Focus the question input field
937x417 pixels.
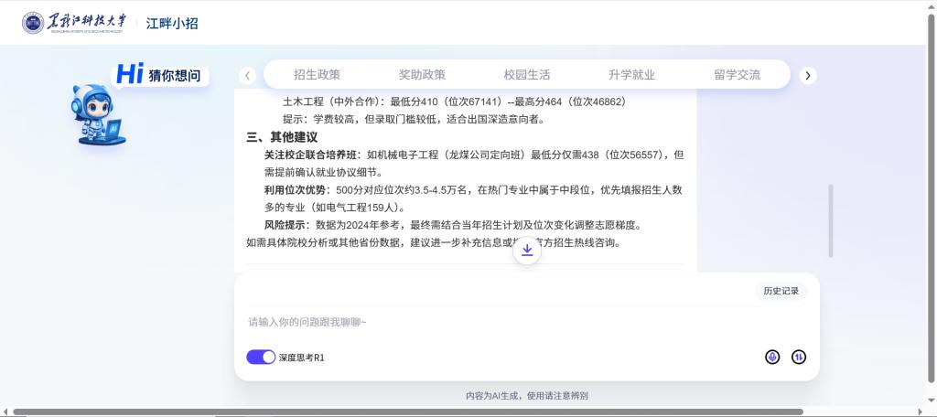tap(512, 322)
